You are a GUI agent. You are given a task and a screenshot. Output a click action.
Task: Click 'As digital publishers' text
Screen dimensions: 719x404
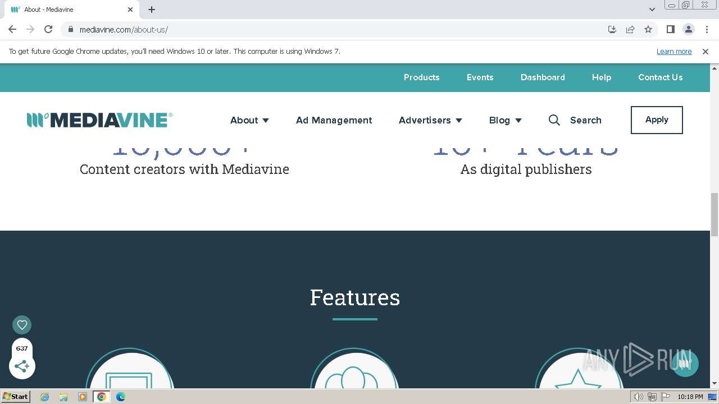click(526, 169)
